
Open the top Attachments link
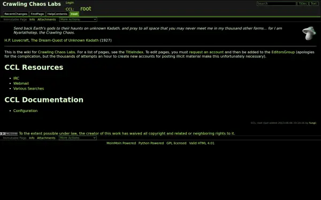[x=47, y=20]
